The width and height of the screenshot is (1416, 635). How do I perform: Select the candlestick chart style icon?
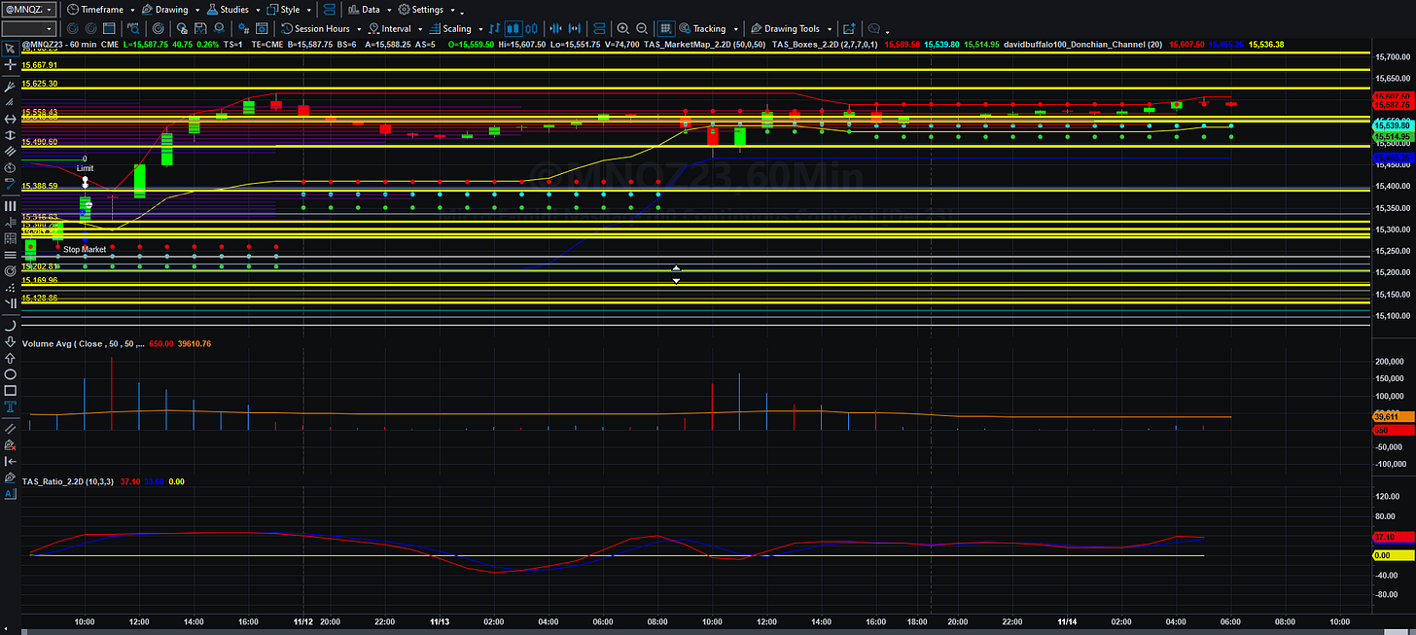pyautogui.click(x=513, y=29)
